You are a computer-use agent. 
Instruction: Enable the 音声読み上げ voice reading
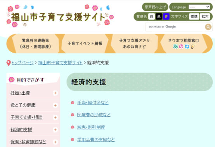click(155, 7)
